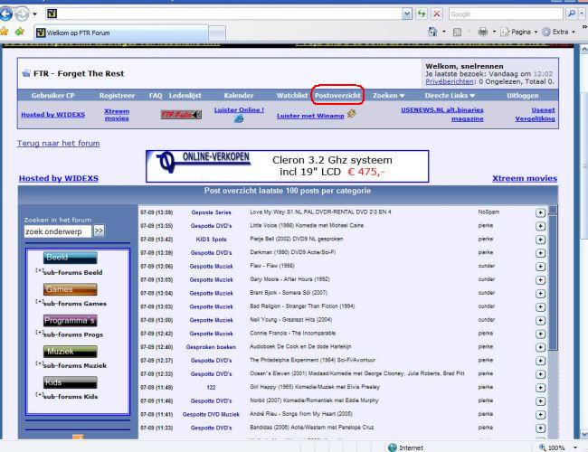Click the FTR Radio speaker image
588x452 pixels.
click(x=181, y=115)
